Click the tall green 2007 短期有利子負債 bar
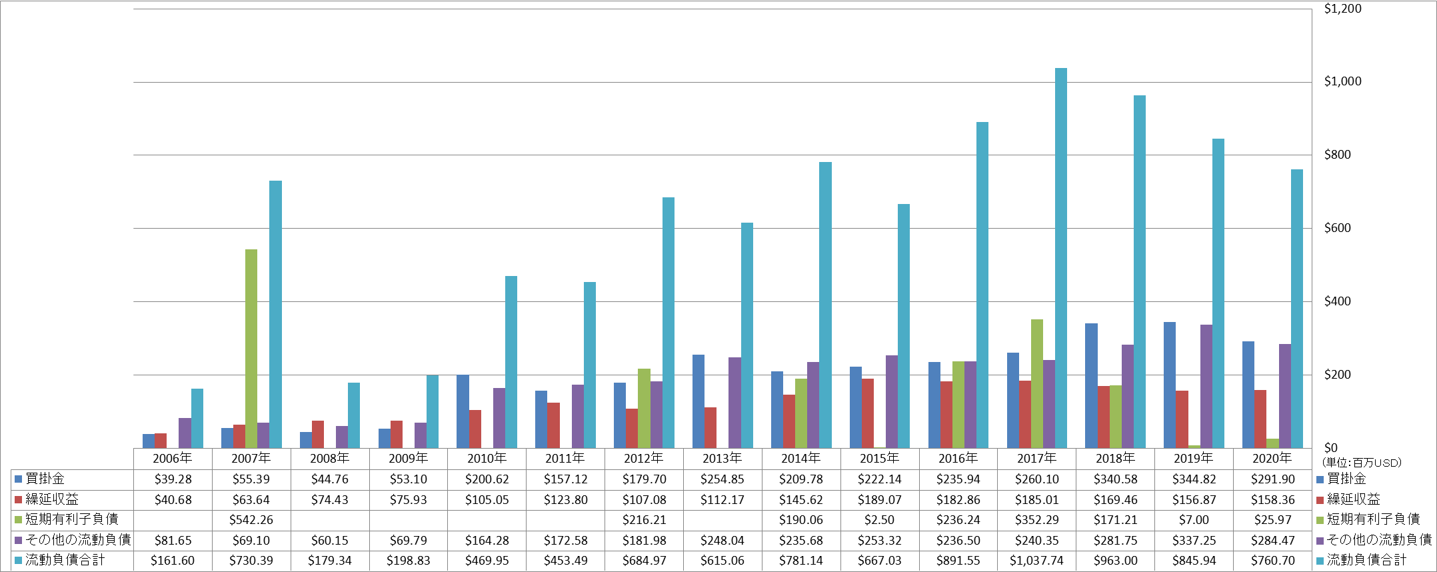This screenshot has height=572, width=1437. (x=251, y=349)
